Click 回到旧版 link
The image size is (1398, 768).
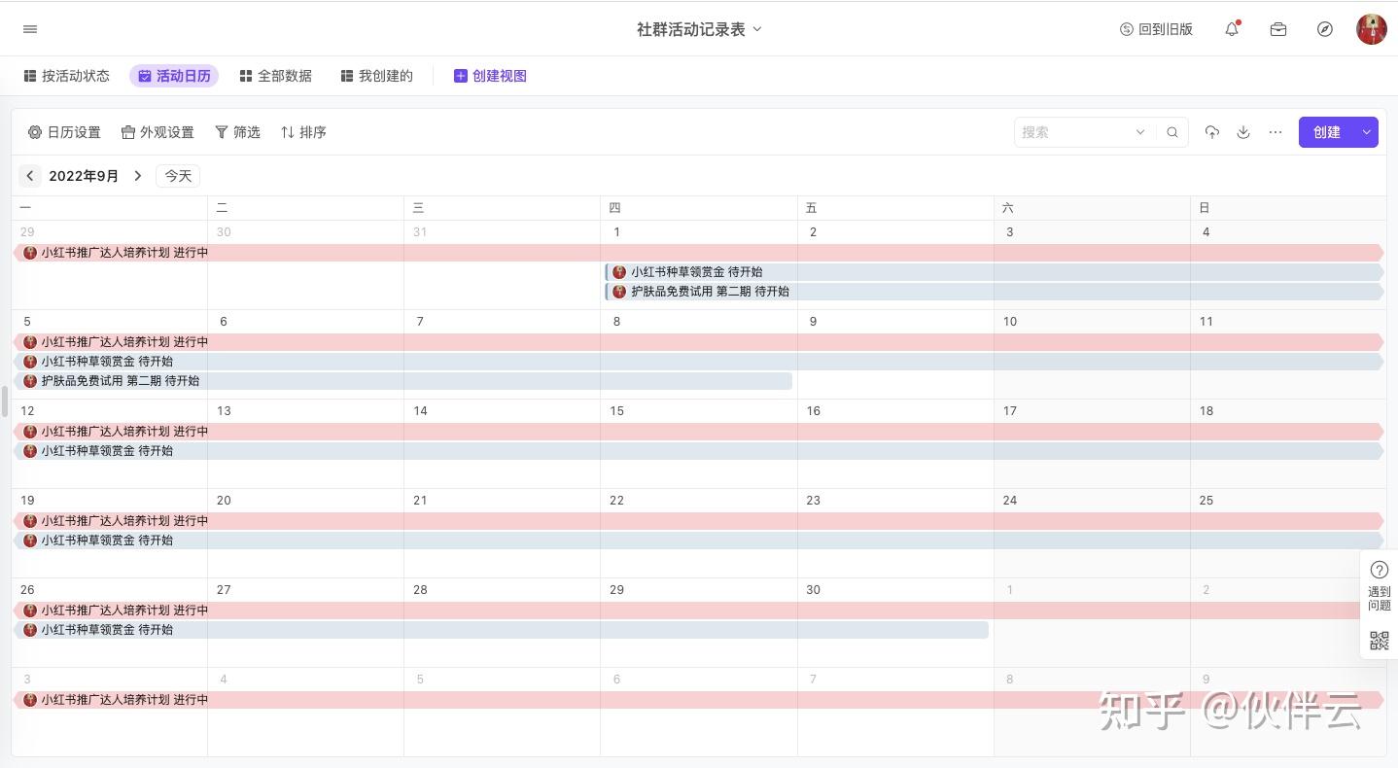[1156, 29]
